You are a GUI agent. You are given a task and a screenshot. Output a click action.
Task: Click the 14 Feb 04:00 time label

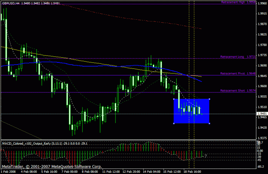point(152,171)
